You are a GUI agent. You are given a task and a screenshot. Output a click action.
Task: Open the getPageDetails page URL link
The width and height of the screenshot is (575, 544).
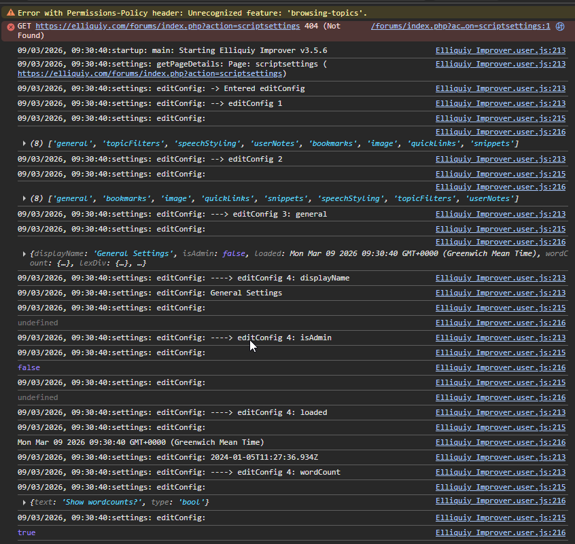click(x=151, y=73)
